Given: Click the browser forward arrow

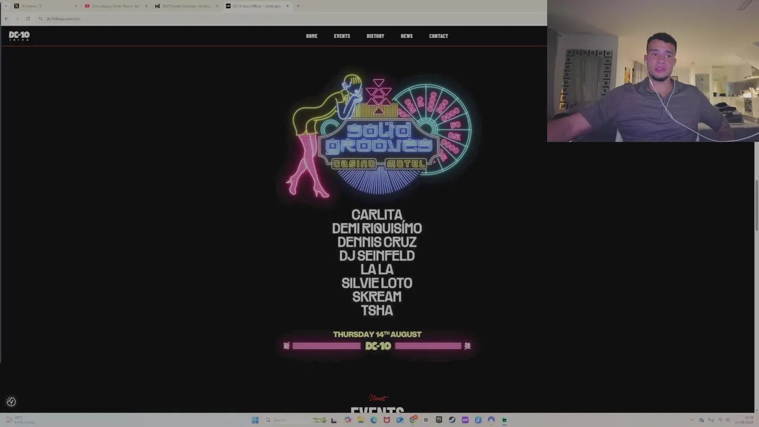Looking at the screenshot, I should click(x=17, y=18).
